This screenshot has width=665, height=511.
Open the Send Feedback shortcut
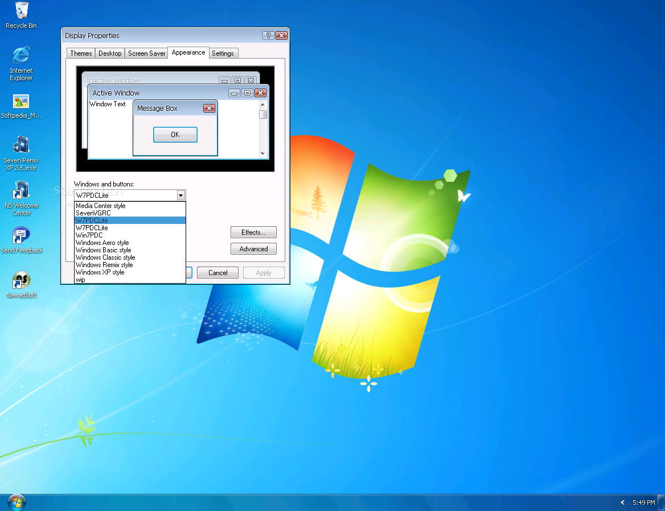[x=21, y=240]
